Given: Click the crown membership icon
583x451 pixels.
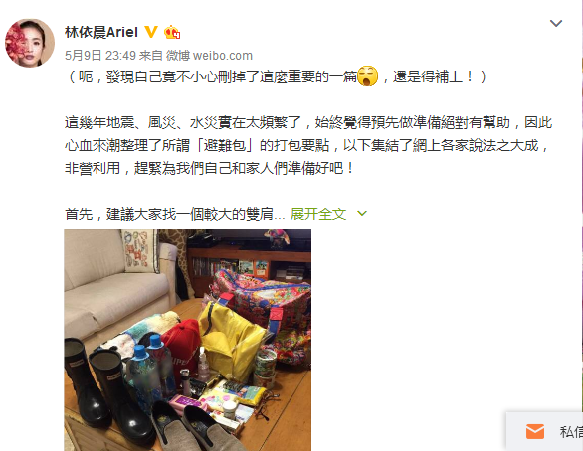Looking at the screenshot, I should pyautogui.click(x=172, y=33).
